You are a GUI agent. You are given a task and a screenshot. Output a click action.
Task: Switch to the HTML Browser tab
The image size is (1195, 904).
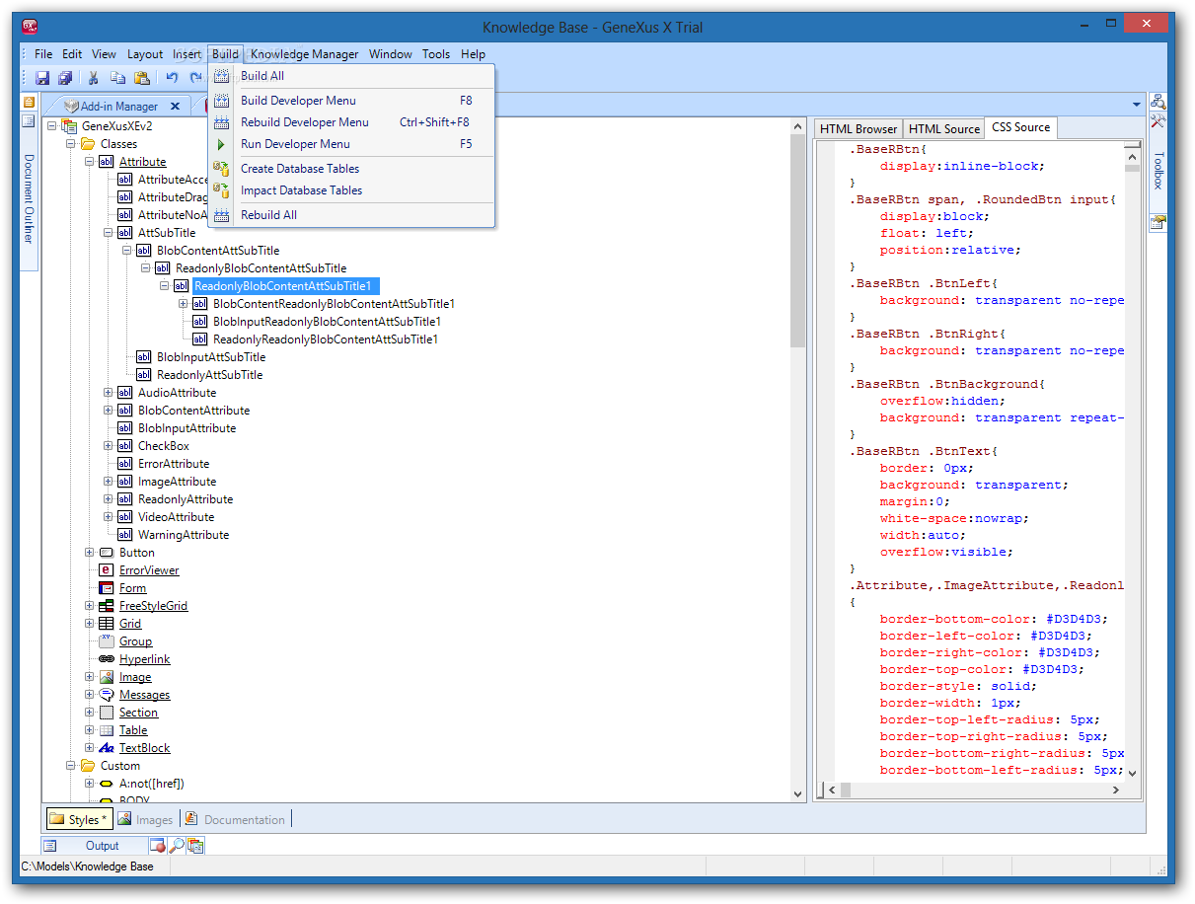point(859,128)
